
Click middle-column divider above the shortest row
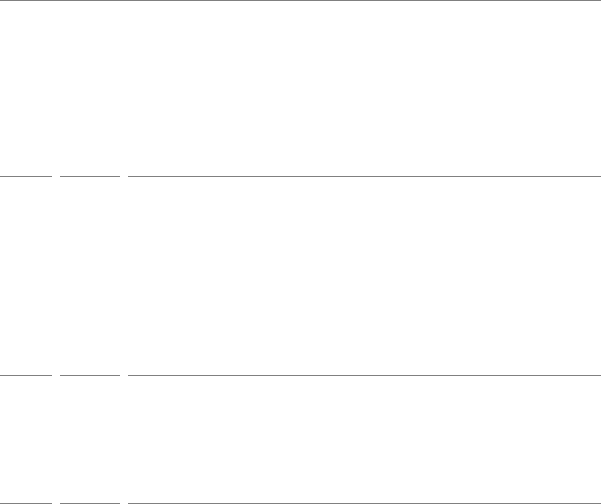(90, 176)
